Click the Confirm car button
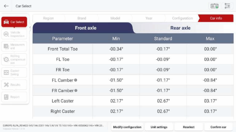The image size is (236, 132). (218, 127)
